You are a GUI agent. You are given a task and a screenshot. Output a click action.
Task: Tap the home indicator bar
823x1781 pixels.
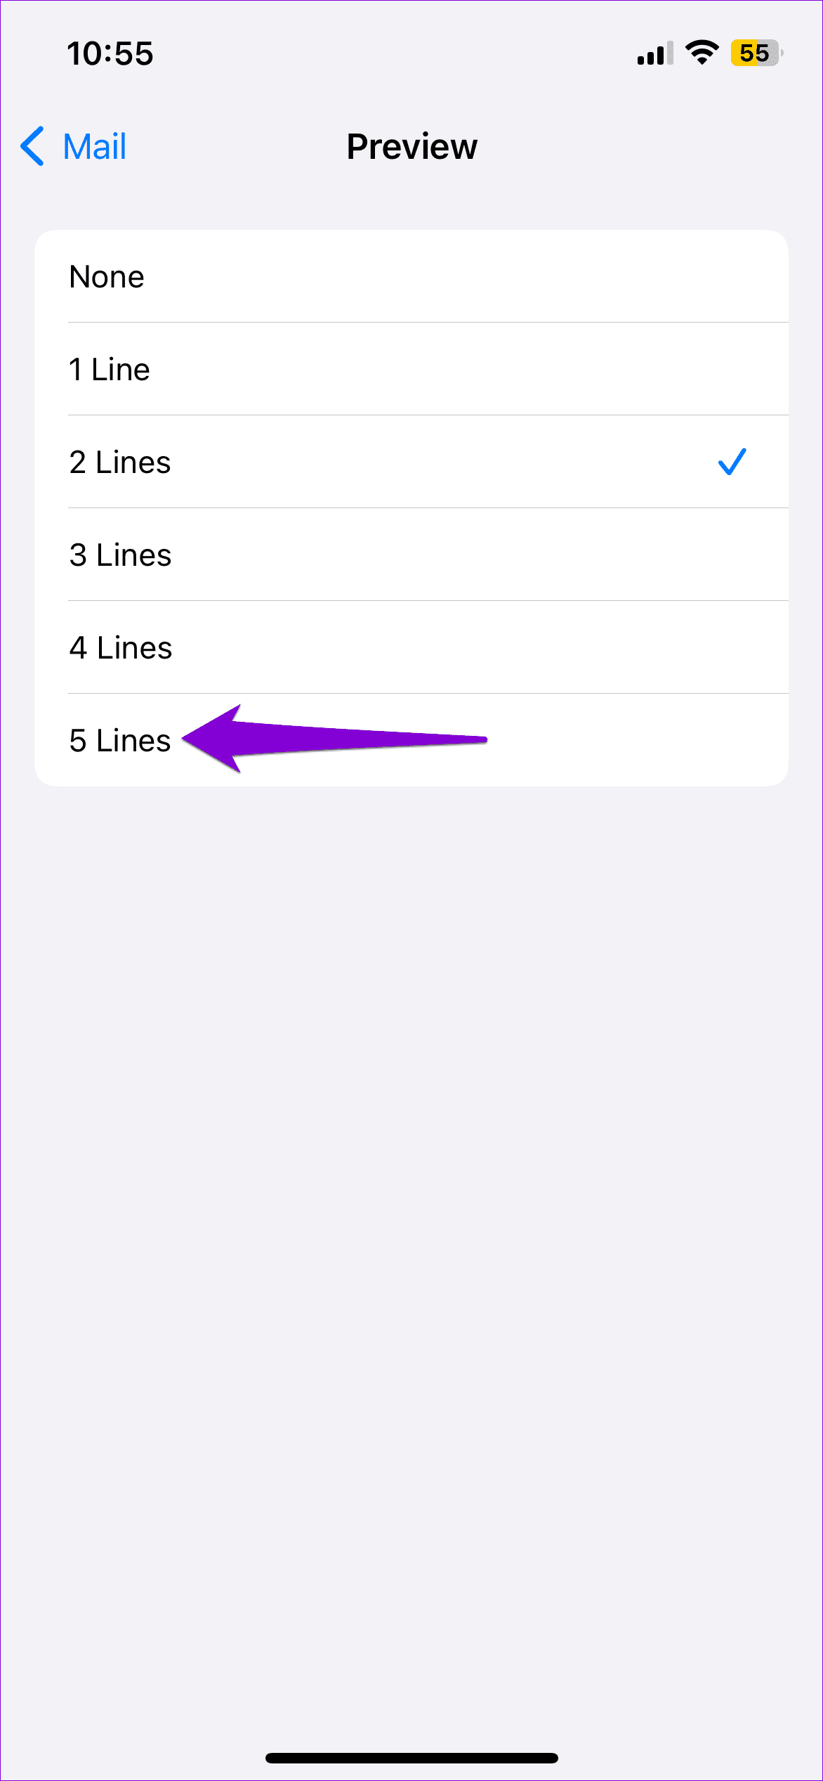coord(411,1757)
